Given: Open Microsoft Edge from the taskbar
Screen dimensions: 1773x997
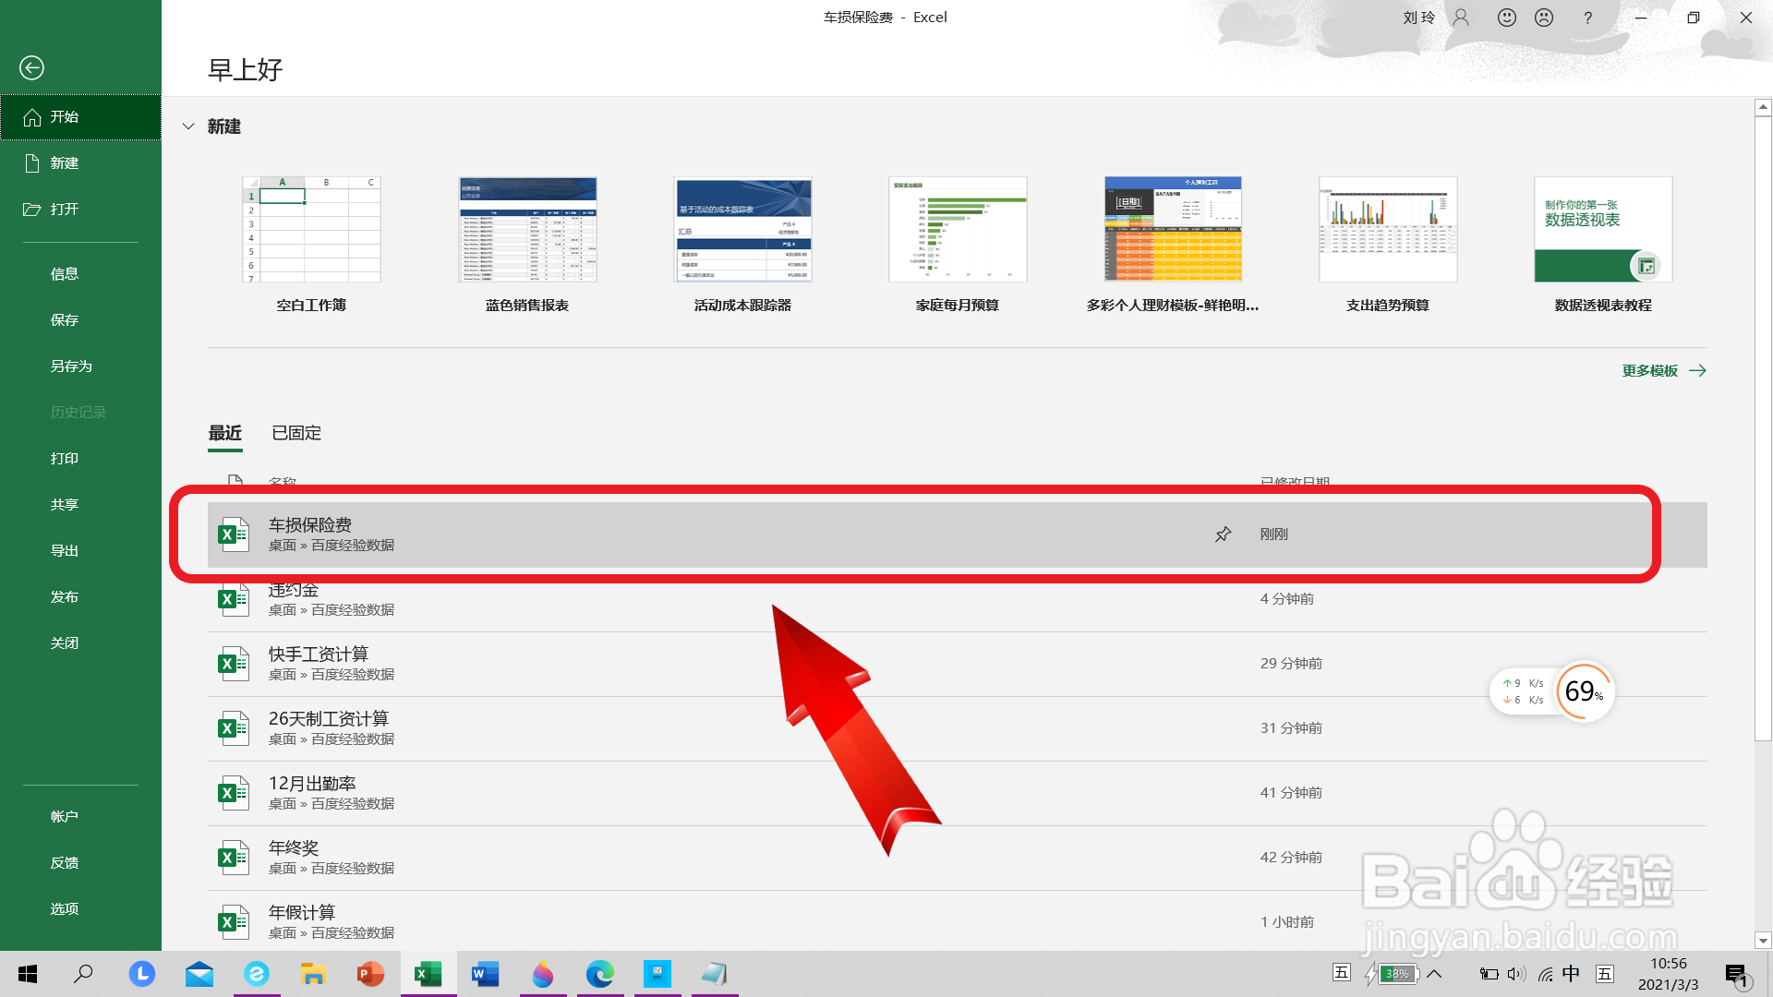Looking at the screenshot, I should [600, 974].
